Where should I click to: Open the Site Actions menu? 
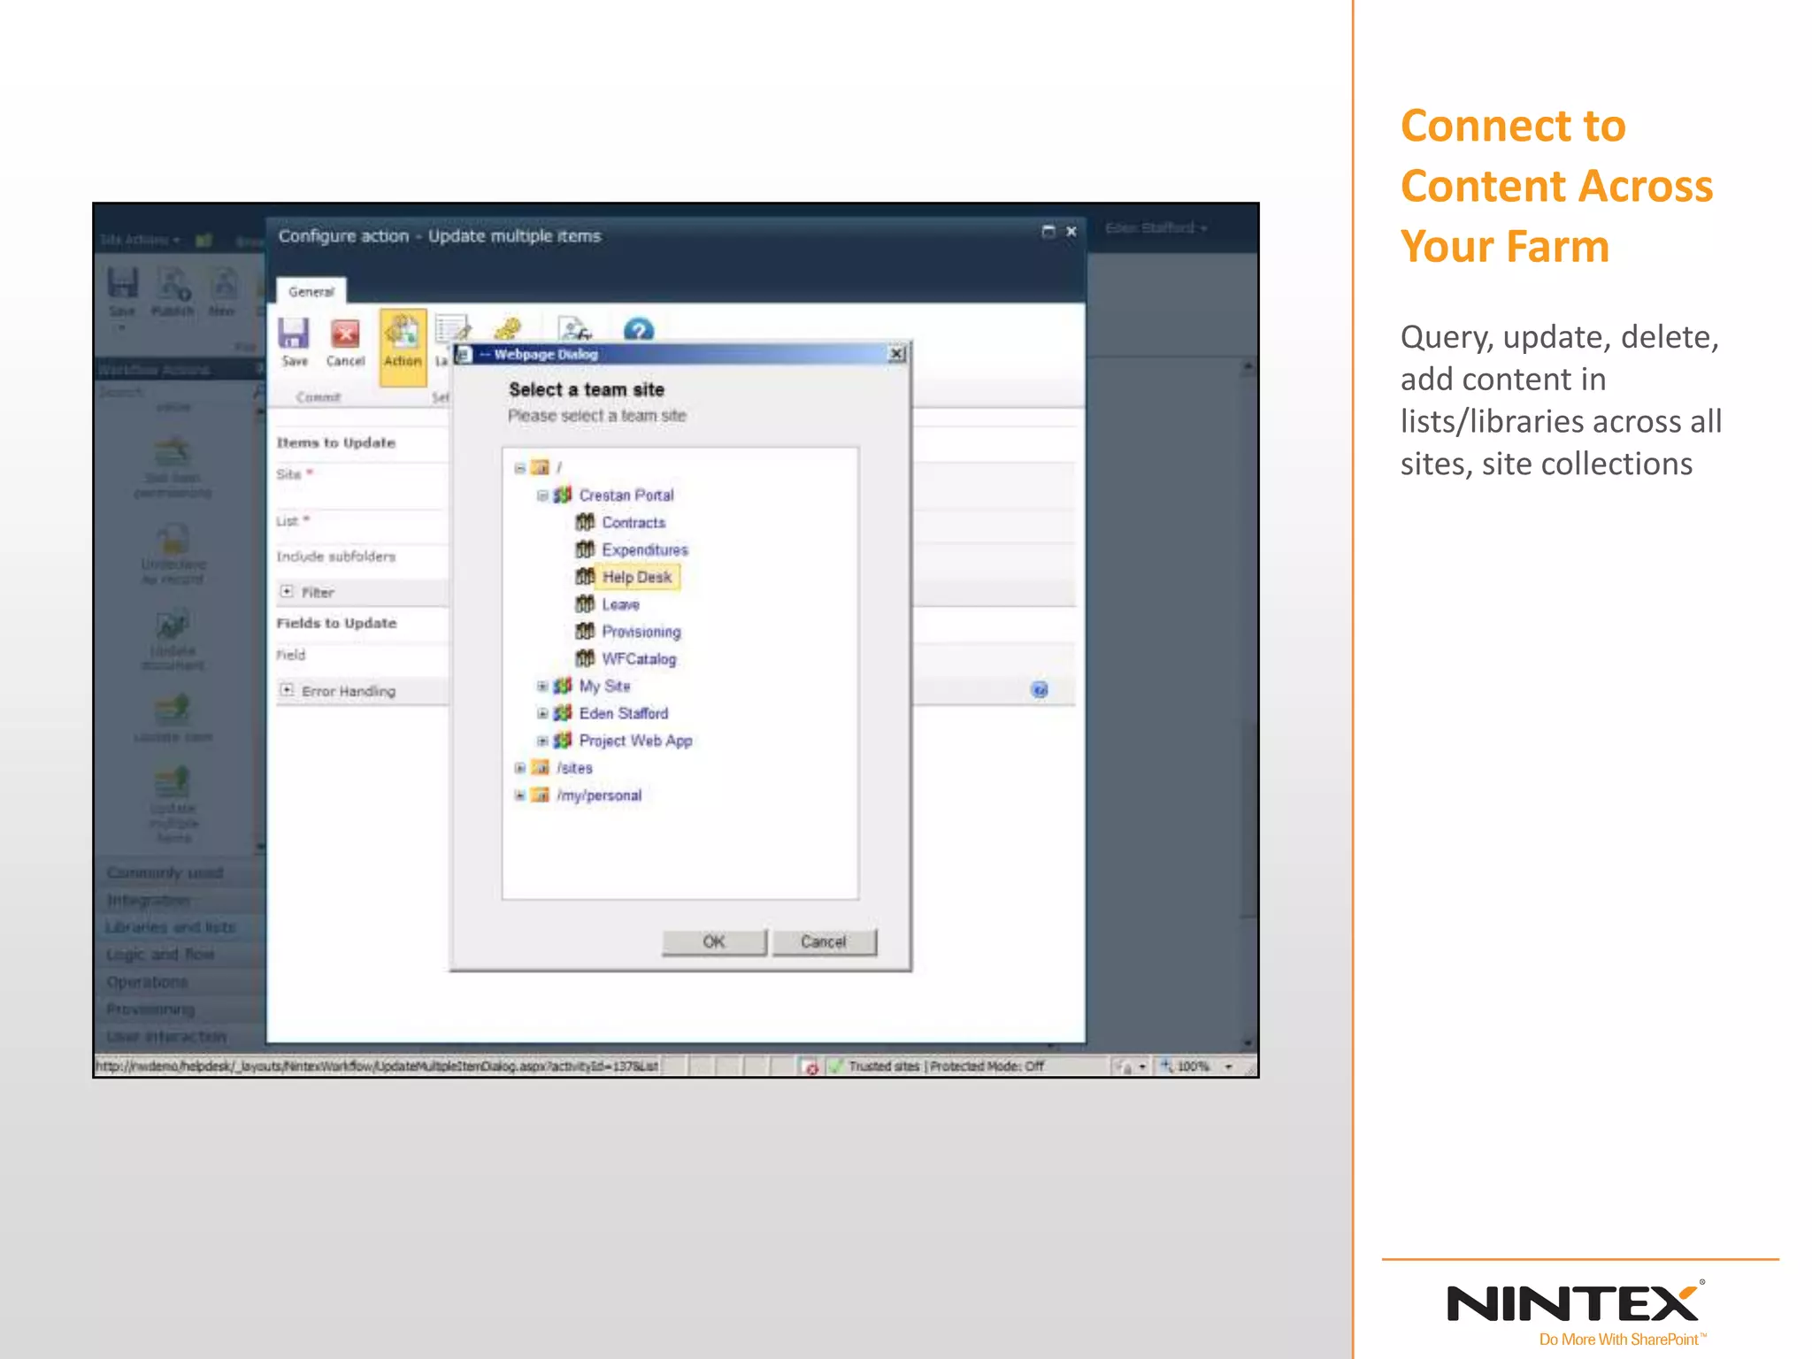click(x=139, y=240)
